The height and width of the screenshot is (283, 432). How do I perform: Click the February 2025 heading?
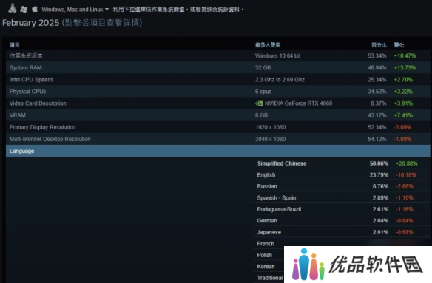(30, 23)
